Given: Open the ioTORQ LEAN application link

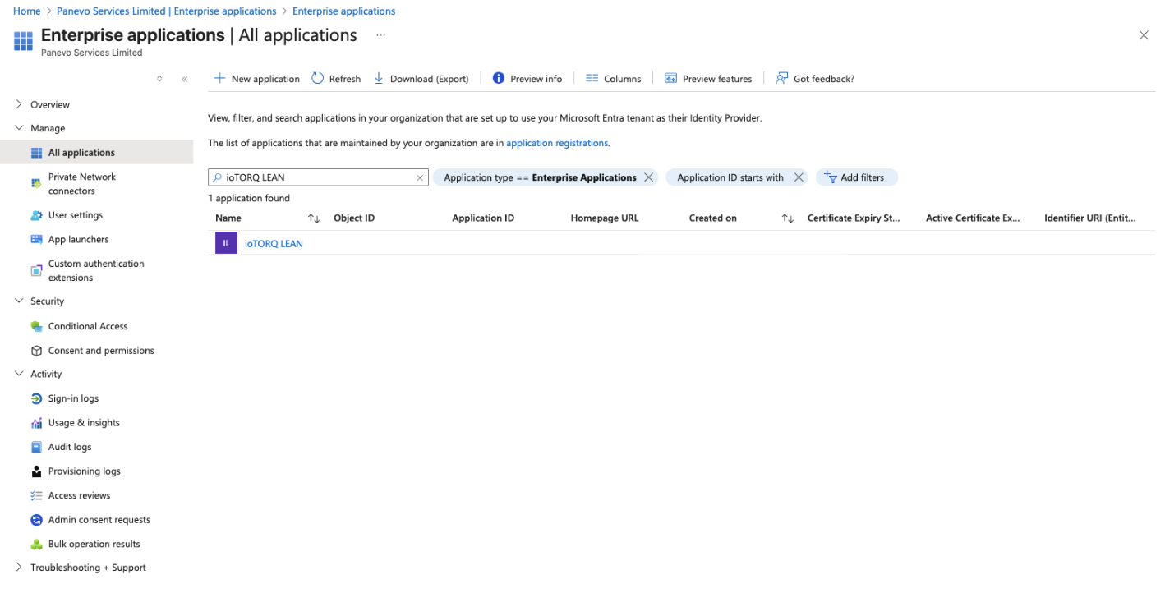Looking at the screenshot, I should [274, 244].
